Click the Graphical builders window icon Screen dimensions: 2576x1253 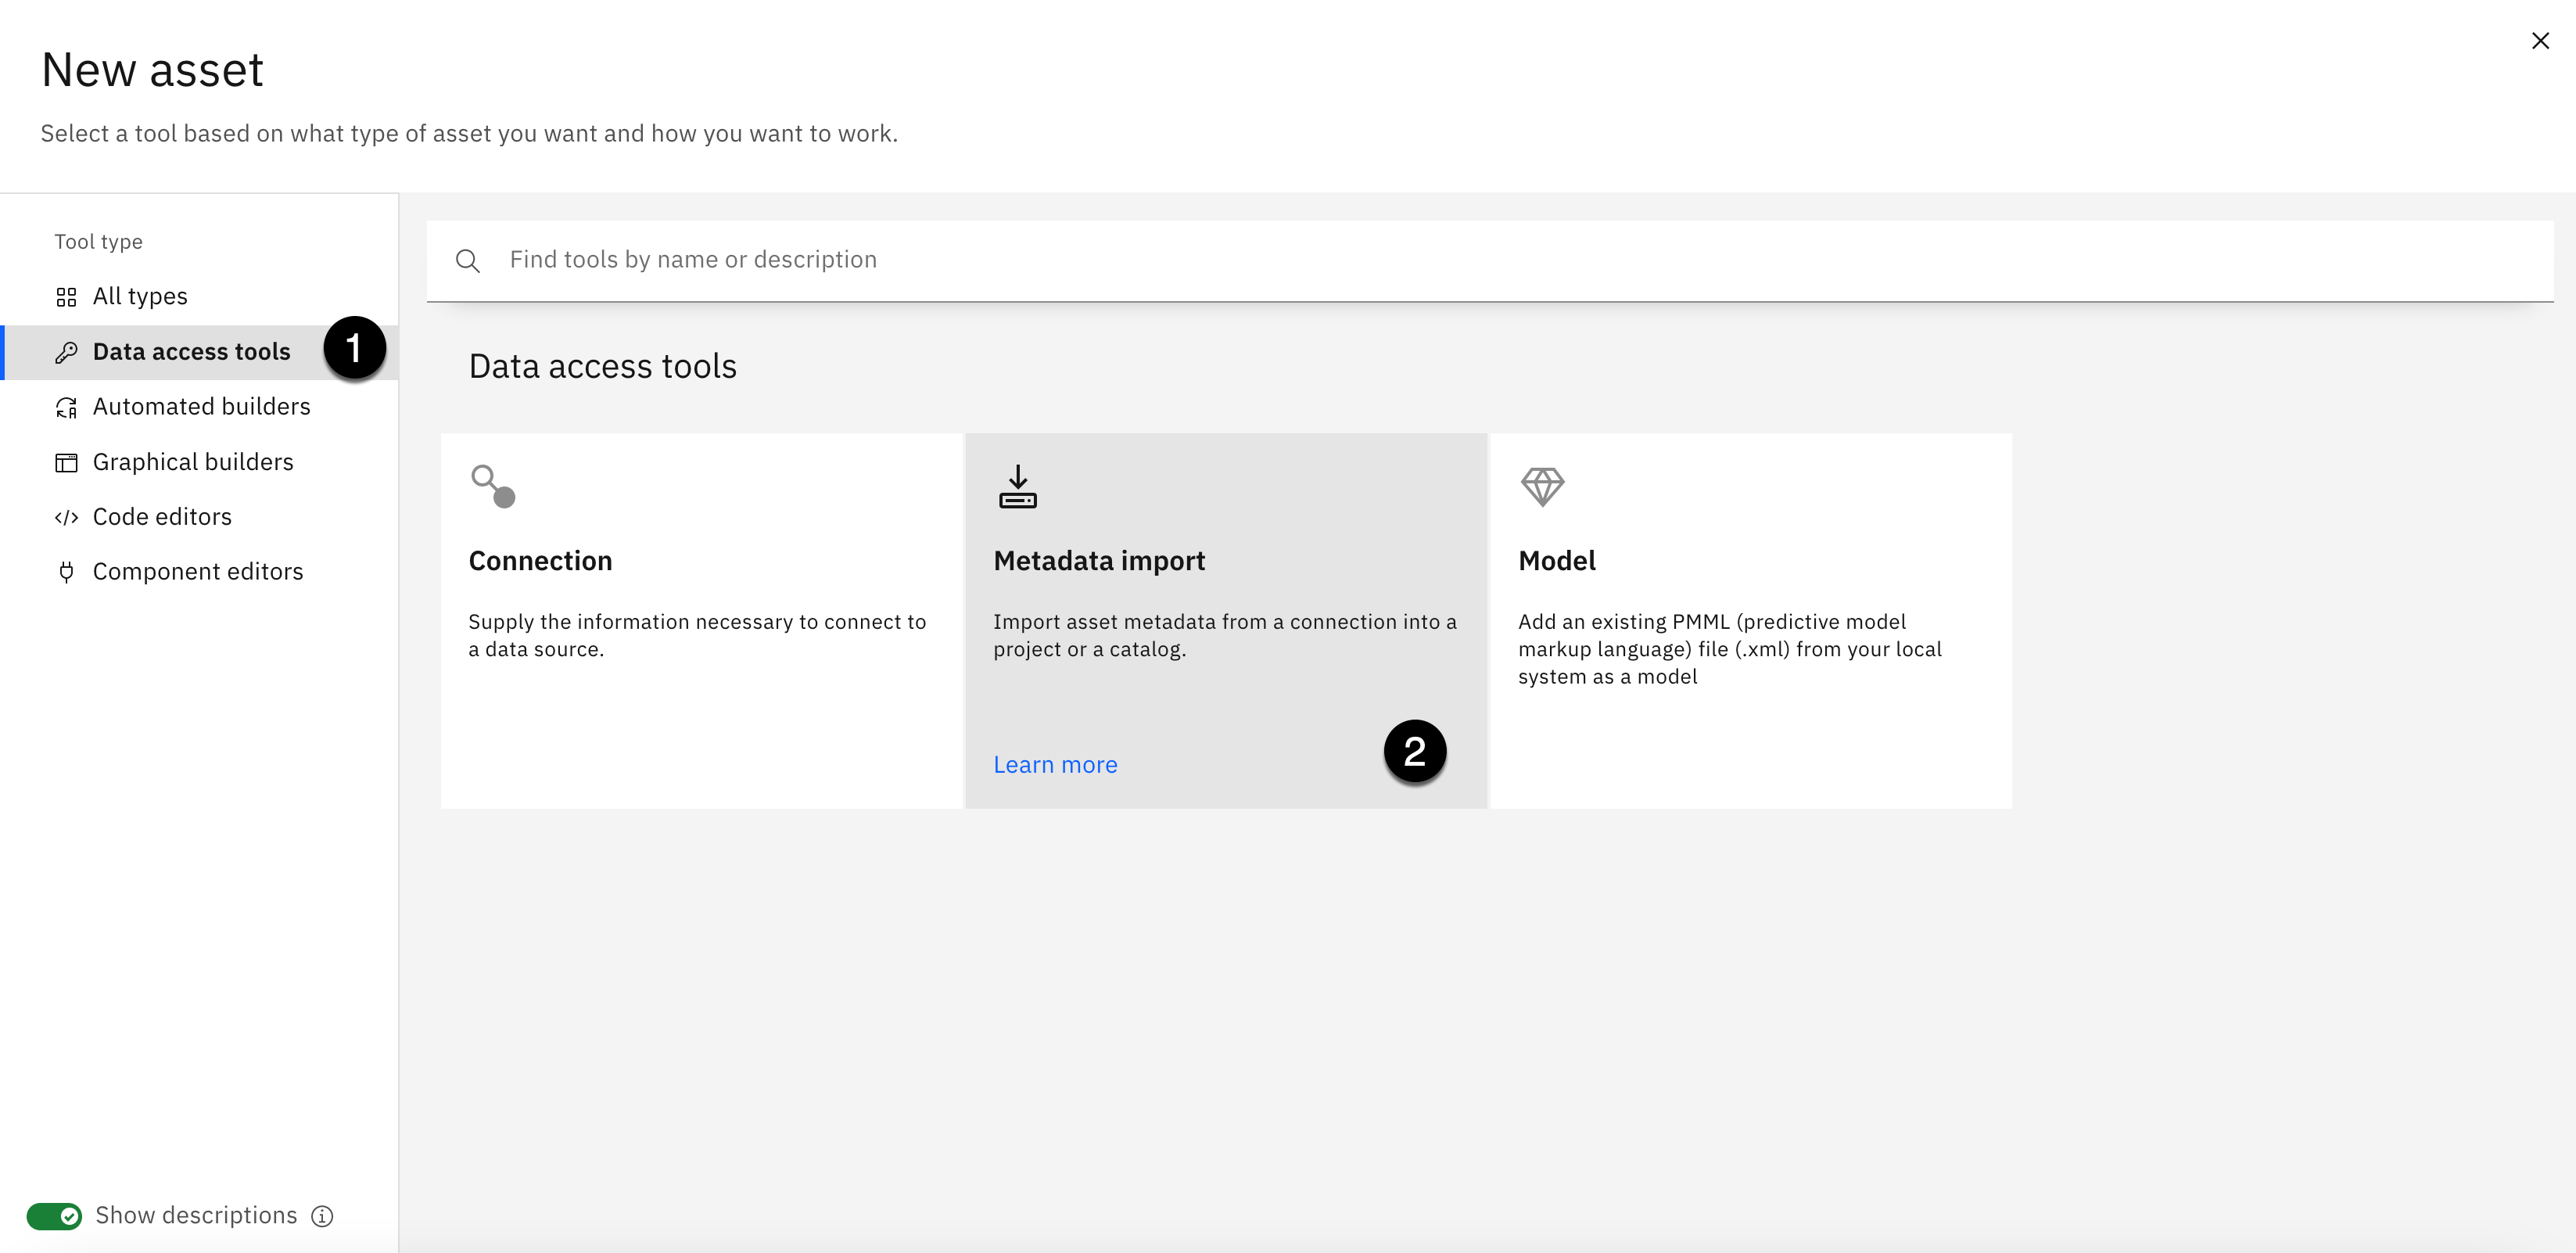click(x=66, y=462)
